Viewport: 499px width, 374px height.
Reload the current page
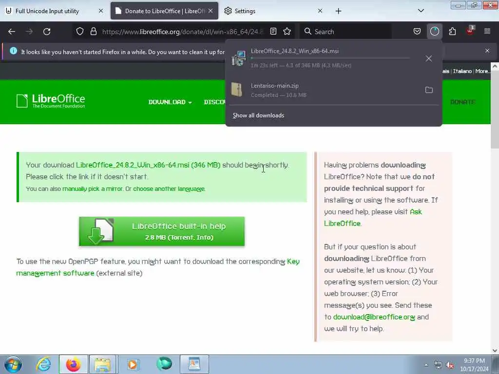pyautogui.click(x=47, y=32)
